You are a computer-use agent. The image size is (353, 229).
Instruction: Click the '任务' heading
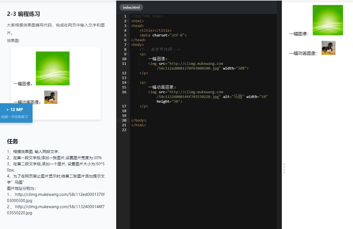[13, 141]
